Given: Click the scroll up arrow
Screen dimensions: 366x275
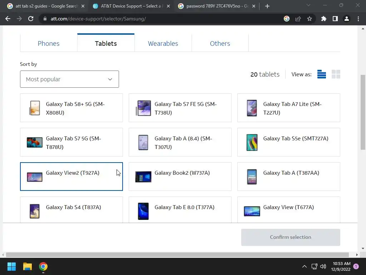Looking at the screenshot, I should pos(363,29).
